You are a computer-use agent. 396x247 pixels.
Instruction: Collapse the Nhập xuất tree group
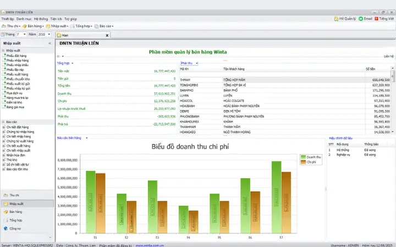3,50
